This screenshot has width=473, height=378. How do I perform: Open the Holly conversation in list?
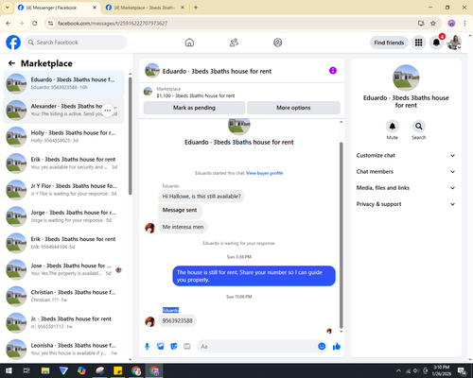pyautogui.click(x=63, y=137)
